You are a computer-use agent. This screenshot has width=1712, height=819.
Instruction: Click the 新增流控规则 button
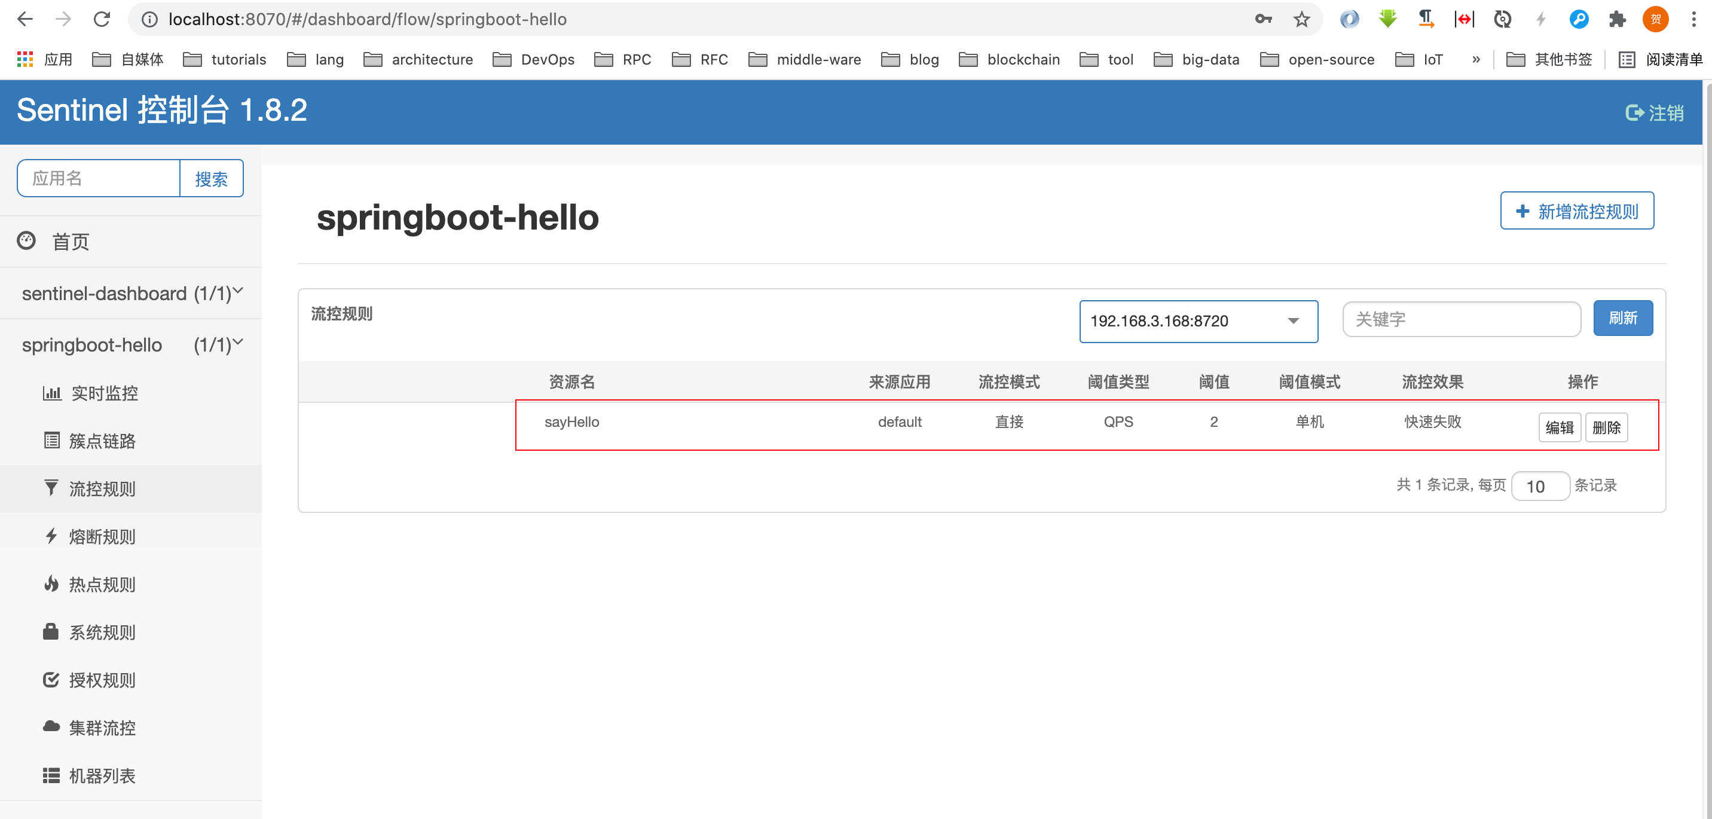pos(1576,211)
